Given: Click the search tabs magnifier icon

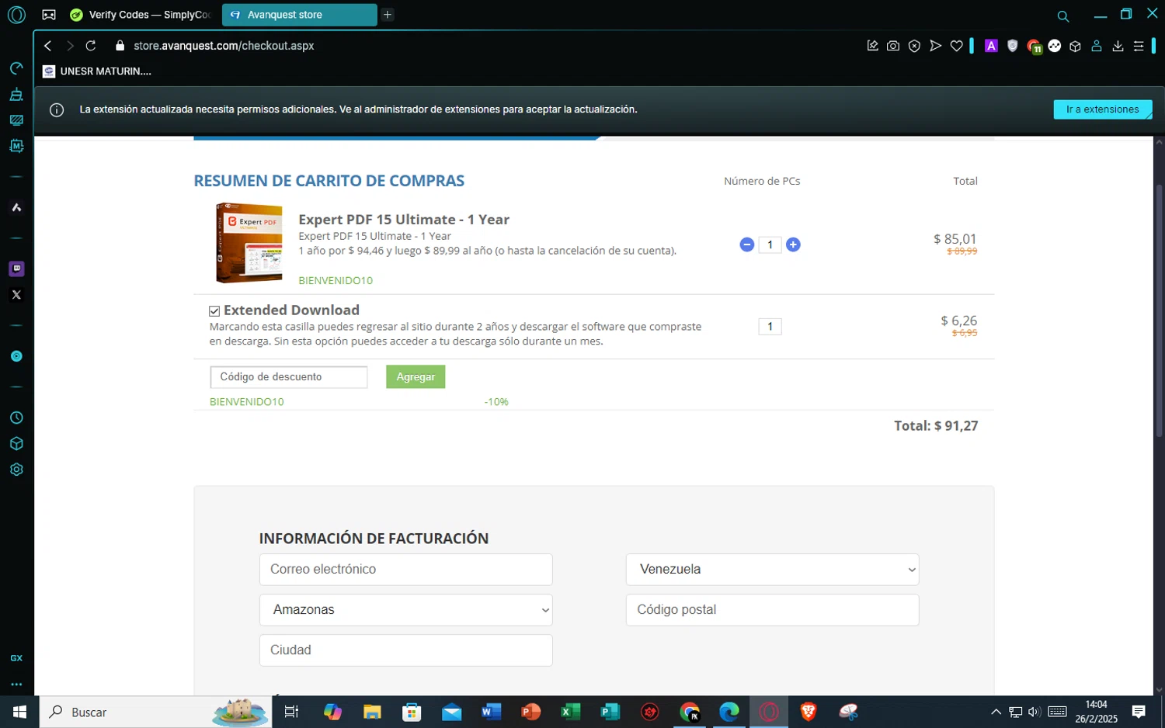Looking at the screenshot, I should (x=1063, y=16).
